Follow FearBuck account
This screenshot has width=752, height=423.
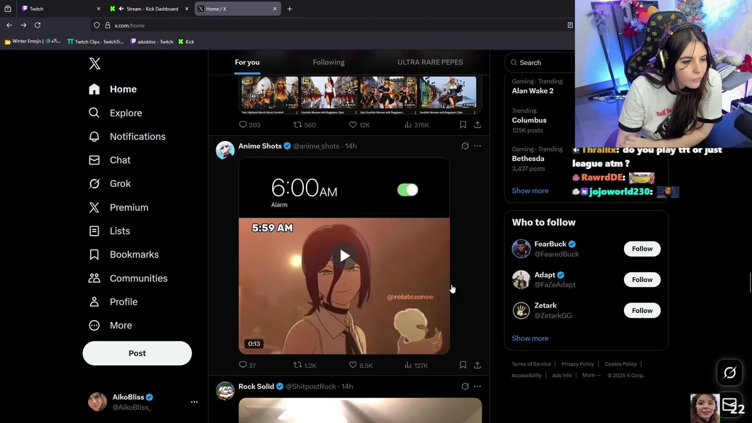pos(642,249)
